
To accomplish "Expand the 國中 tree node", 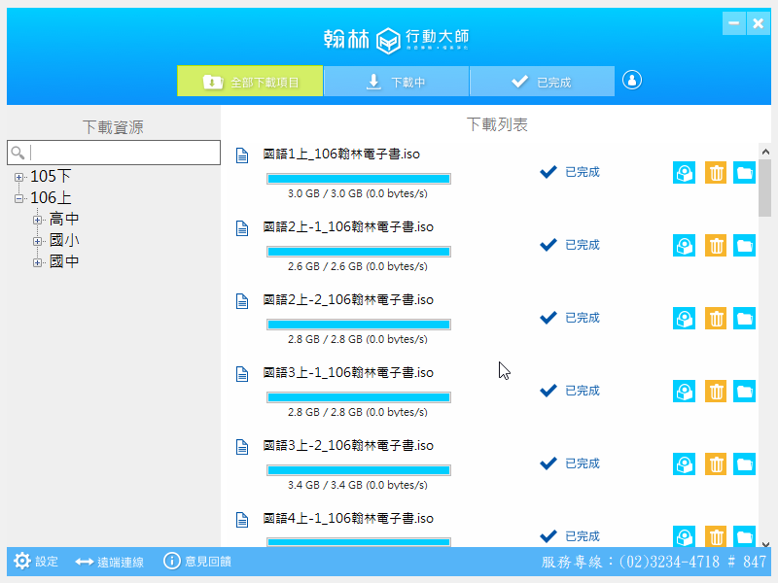I will point(37,262).
